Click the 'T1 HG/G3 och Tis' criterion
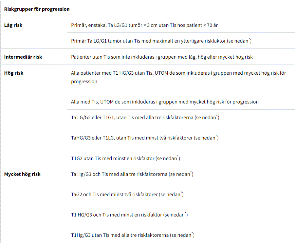 (x=129, y=215)
